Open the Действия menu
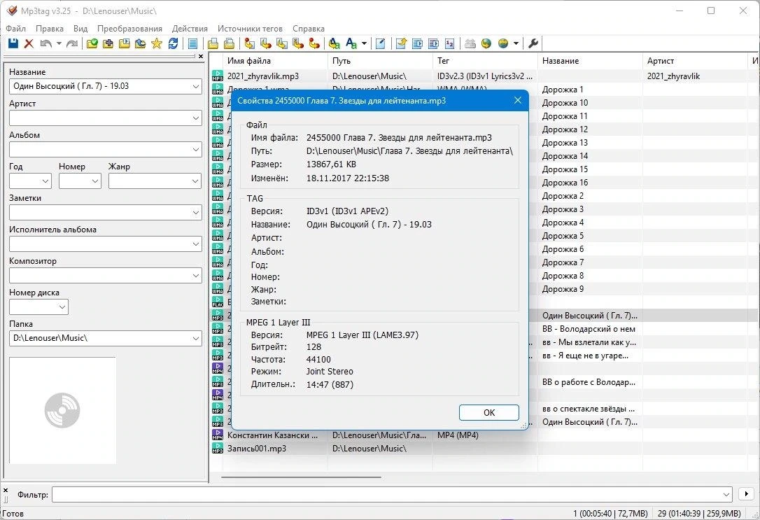This screenshot has height=520, width=760. pyautogui.click(x=190, y=29)
